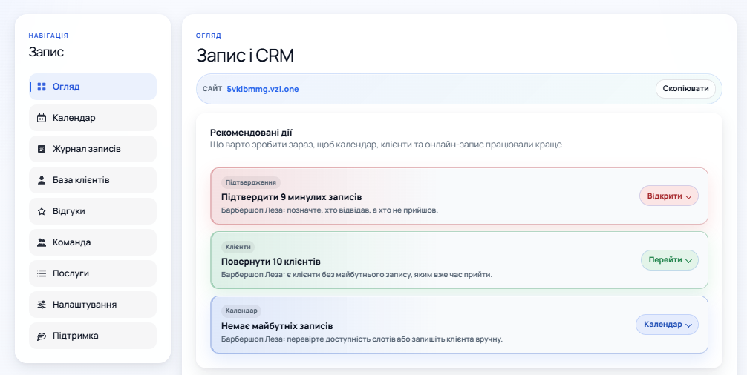
Task: Navigate to Команда section
Action: (x=93, y=242)
